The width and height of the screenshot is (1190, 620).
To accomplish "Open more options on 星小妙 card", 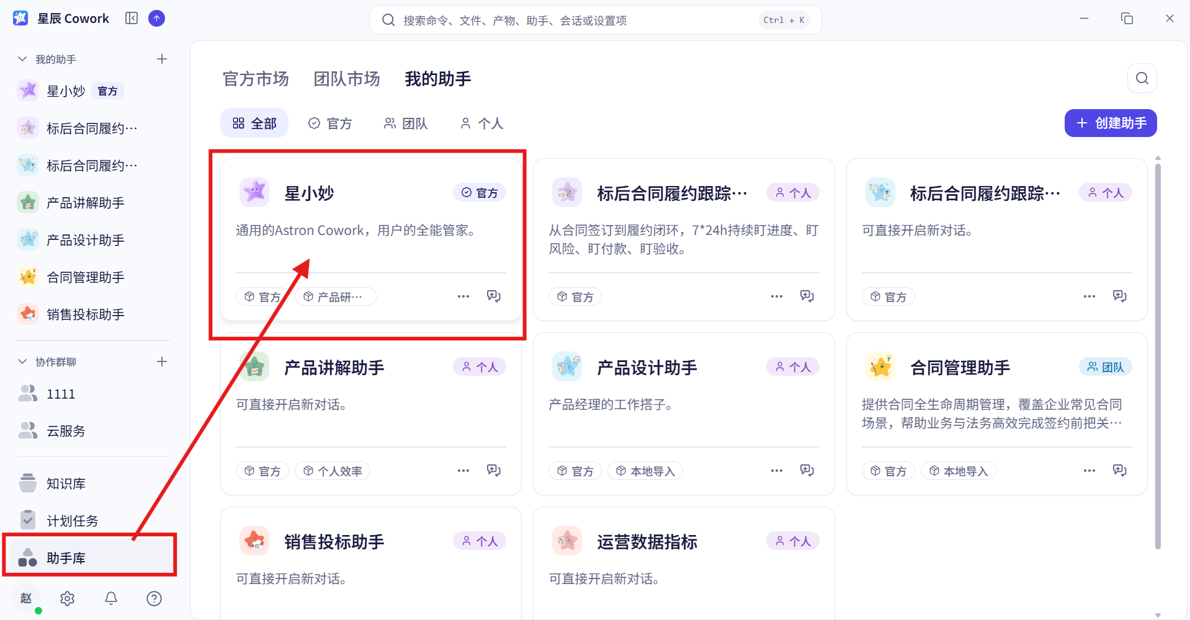I will click(463, 296).
